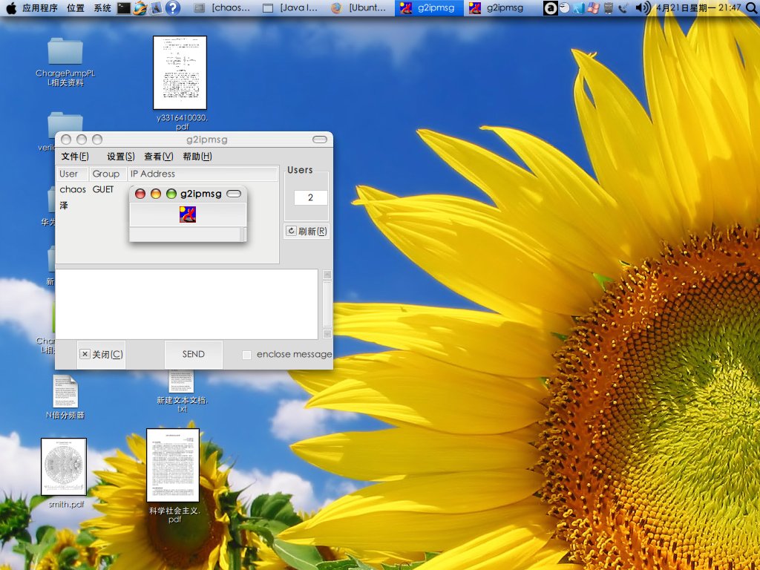Select the user row named 泽

coord(167,206)
